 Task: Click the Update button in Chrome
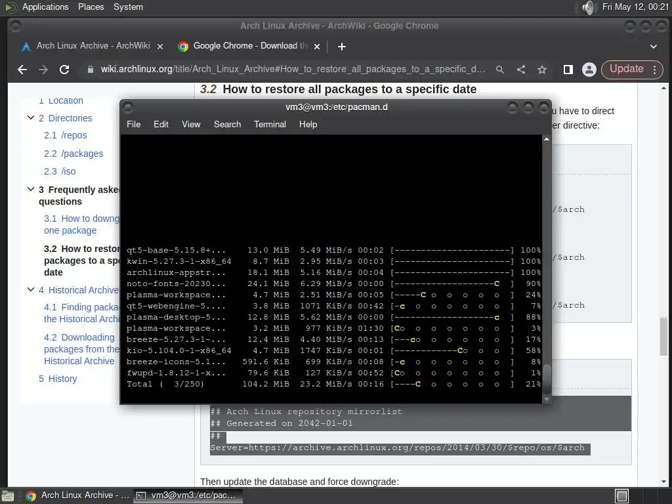pyautogui.click(x=626, y=69)
